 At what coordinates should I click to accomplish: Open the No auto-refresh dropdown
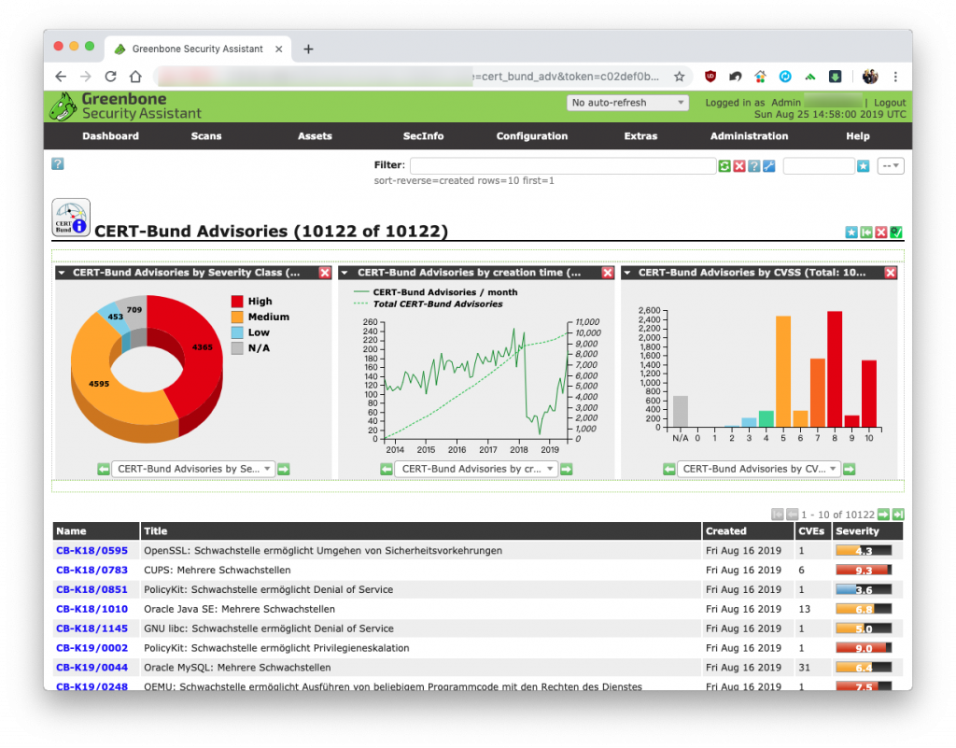627,103
